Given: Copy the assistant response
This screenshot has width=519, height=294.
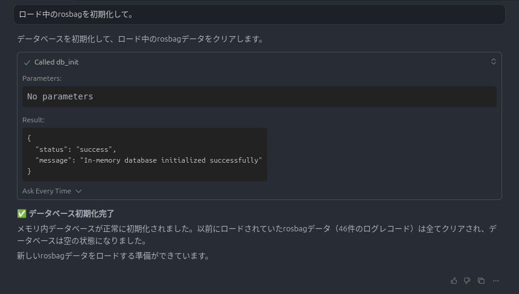Looking at the screenshot, I should click(481, 281).
